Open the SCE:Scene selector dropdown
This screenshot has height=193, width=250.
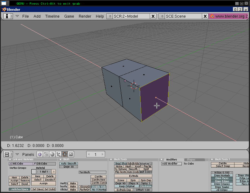[162, 16]
